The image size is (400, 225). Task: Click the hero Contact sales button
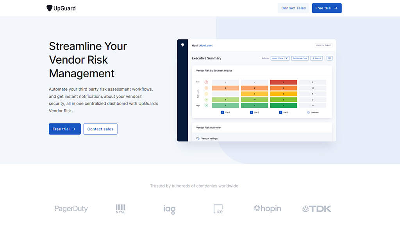point(100,129)
